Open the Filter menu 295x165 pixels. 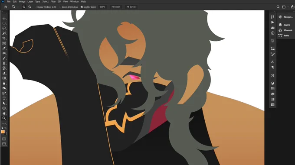[x=53, y=1]
